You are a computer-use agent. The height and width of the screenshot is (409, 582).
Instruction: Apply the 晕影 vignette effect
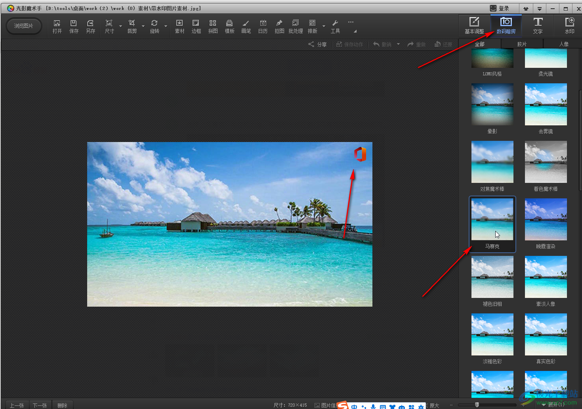point(492,104)
